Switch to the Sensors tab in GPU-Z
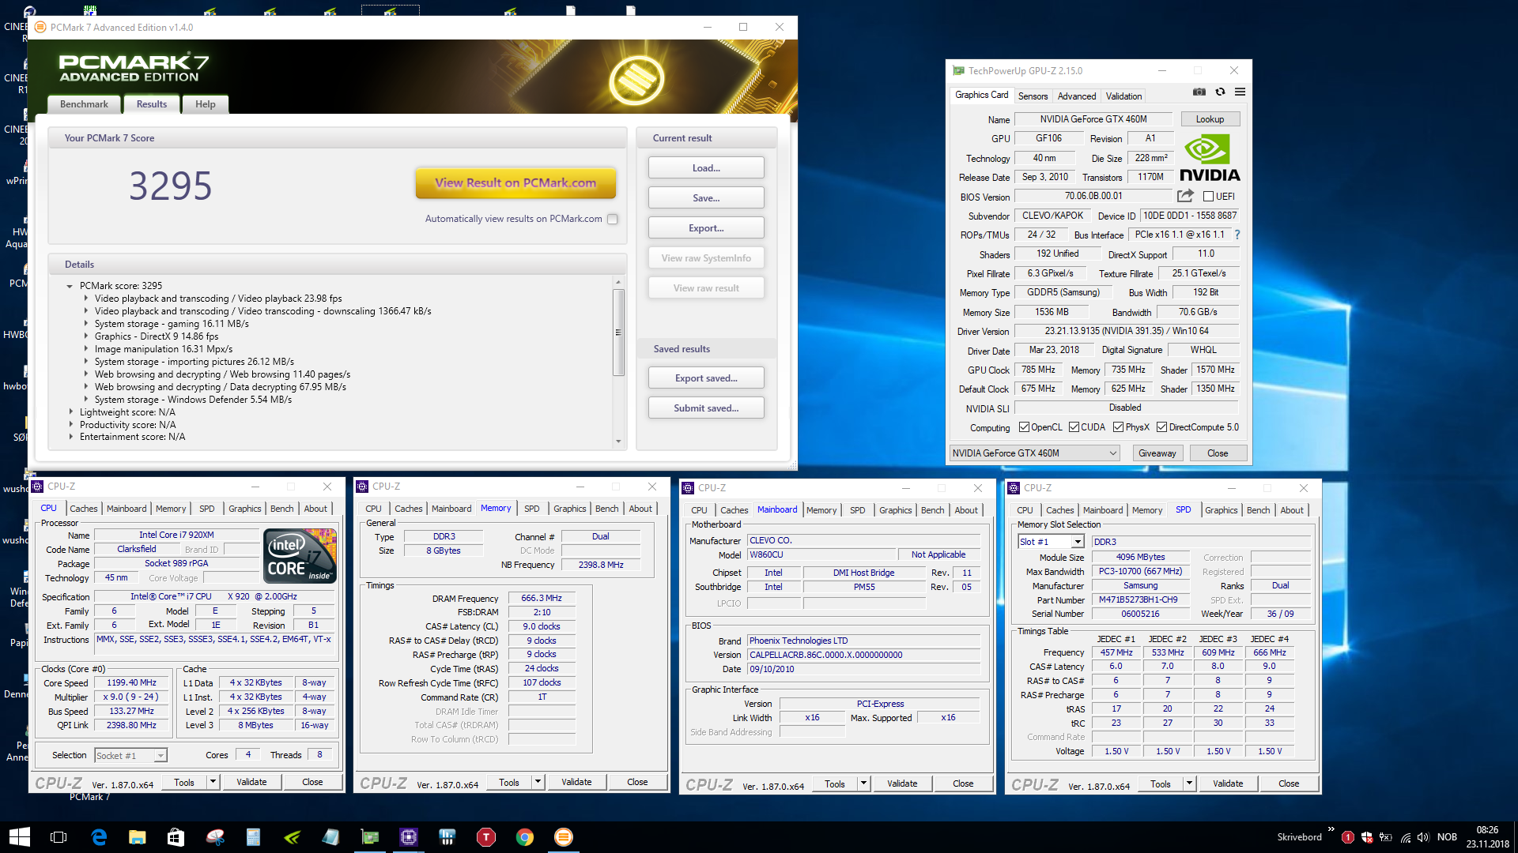1518x853 pixels. click(1033, 96)
